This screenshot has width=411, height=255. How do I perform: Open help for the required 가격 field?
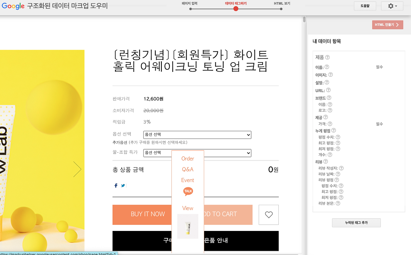(x=330, y=123)
